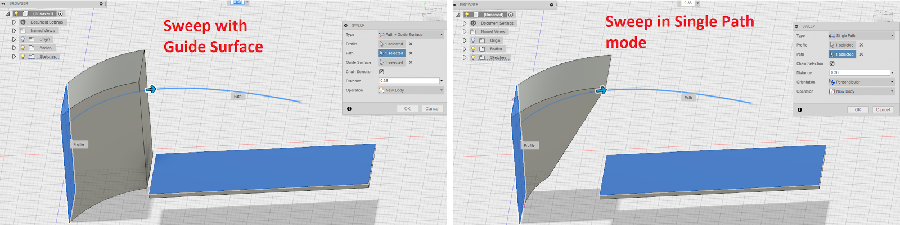Open the Type dropdown showing Path + Guide Surface

[x=411, y=35]
